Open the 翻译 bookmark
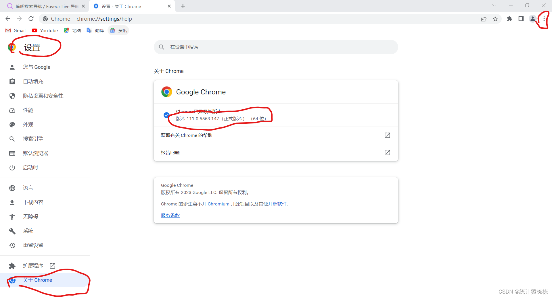Image resolution: width=552 pixels, height=297 pixels. [95, 30]
